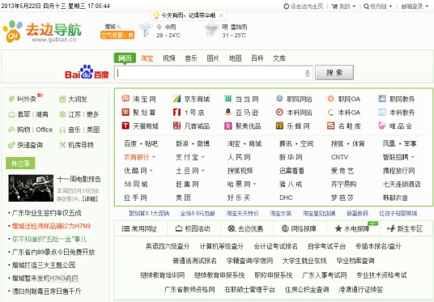Click the 当当网 icon
Viewport: 434px width, 302px height.
(228, 99)
